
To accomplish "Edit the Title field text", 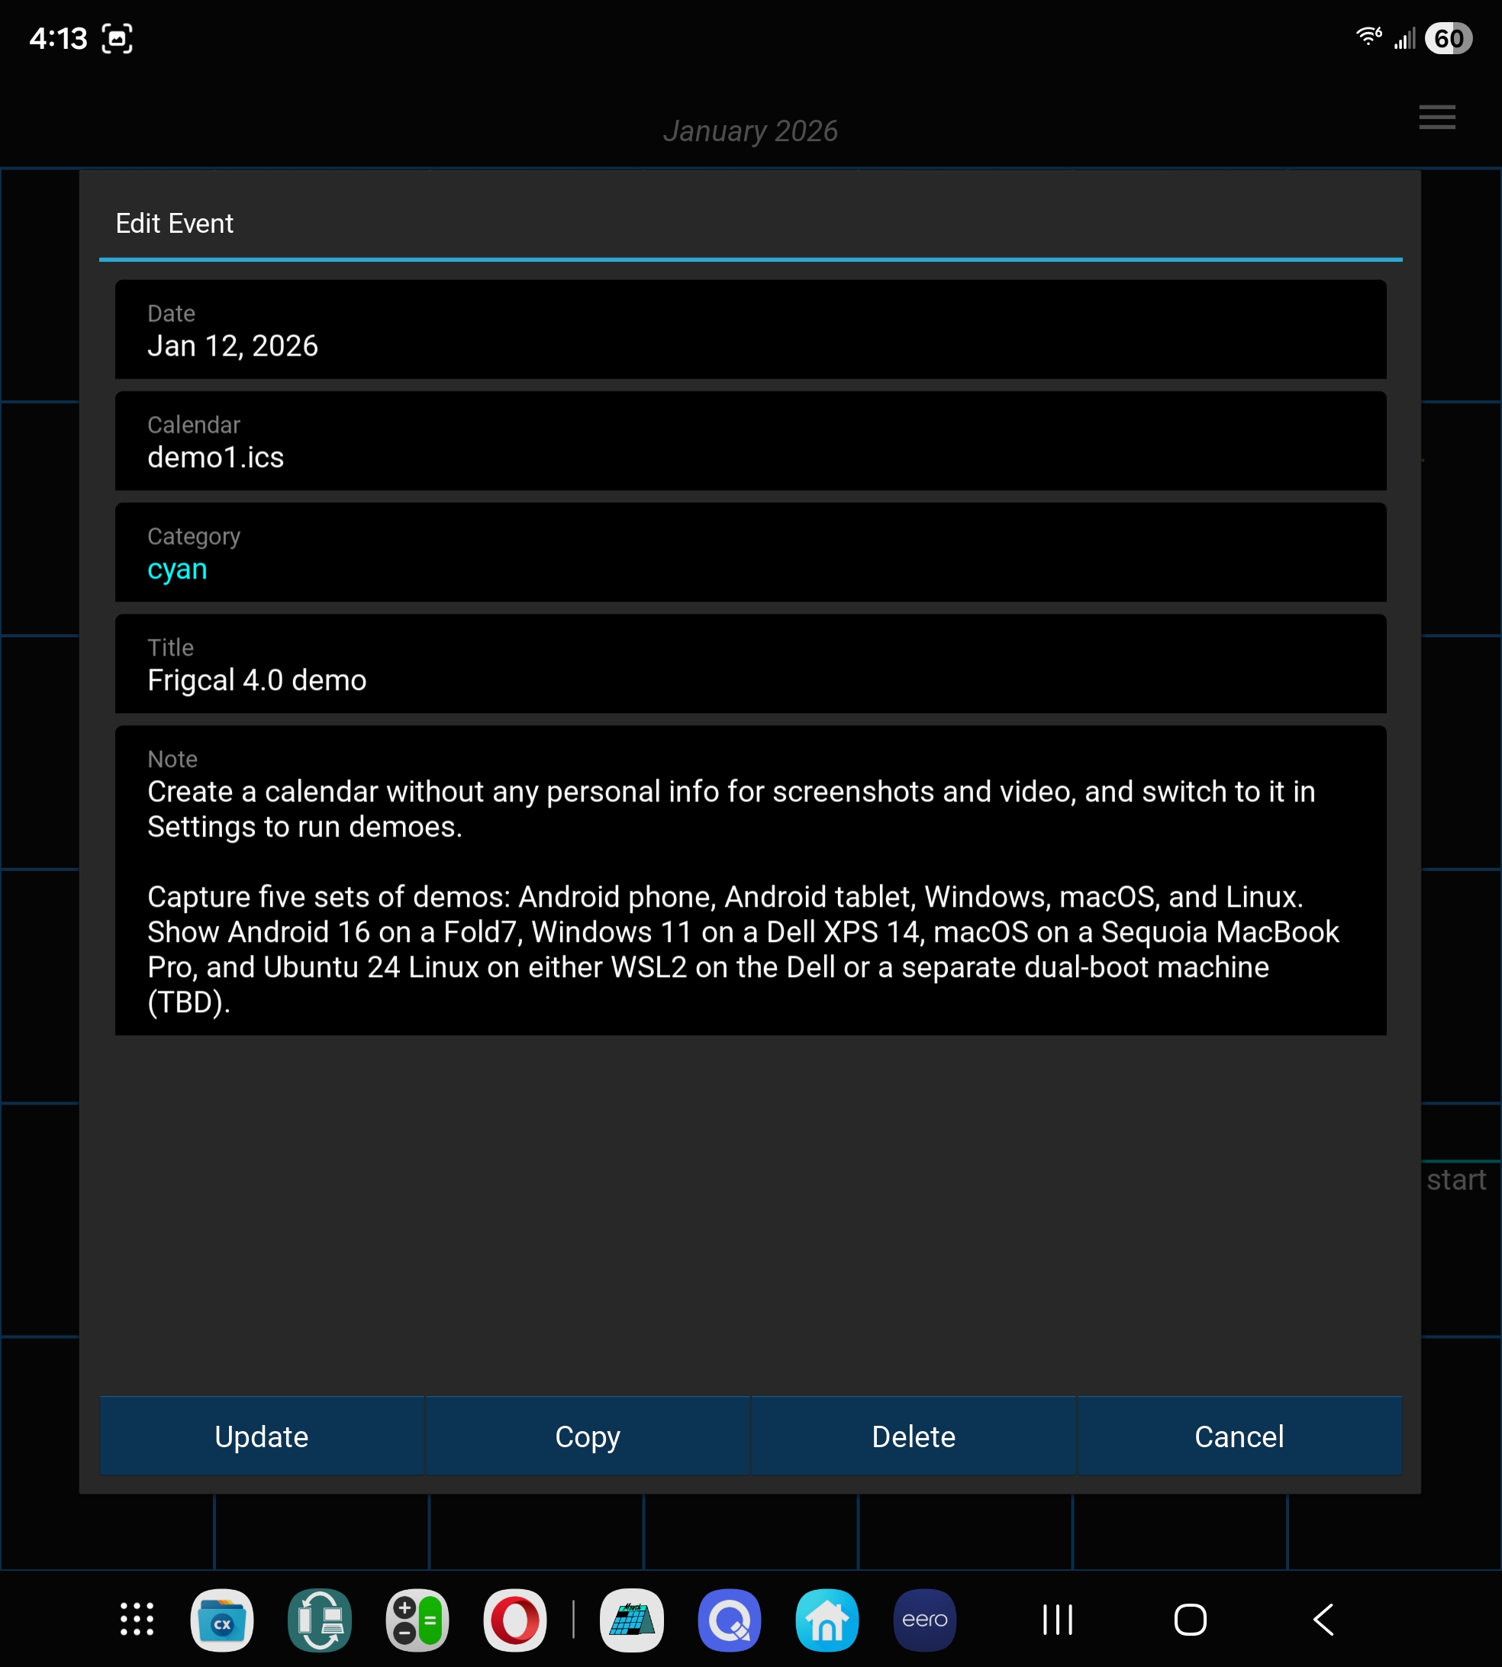I will pyautogui.click(x=749, y=664).
